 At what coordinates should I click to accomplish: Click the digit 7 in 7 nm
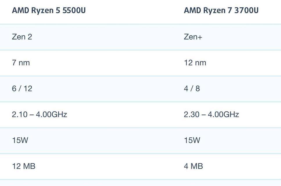[14, 63]
